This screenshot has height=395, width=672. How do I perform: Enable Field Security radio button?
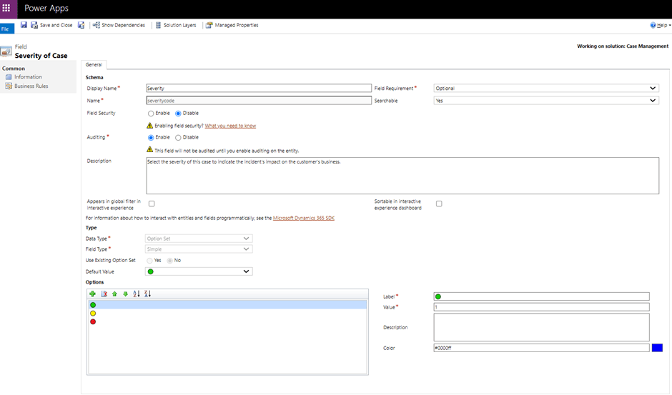[150, 113]
